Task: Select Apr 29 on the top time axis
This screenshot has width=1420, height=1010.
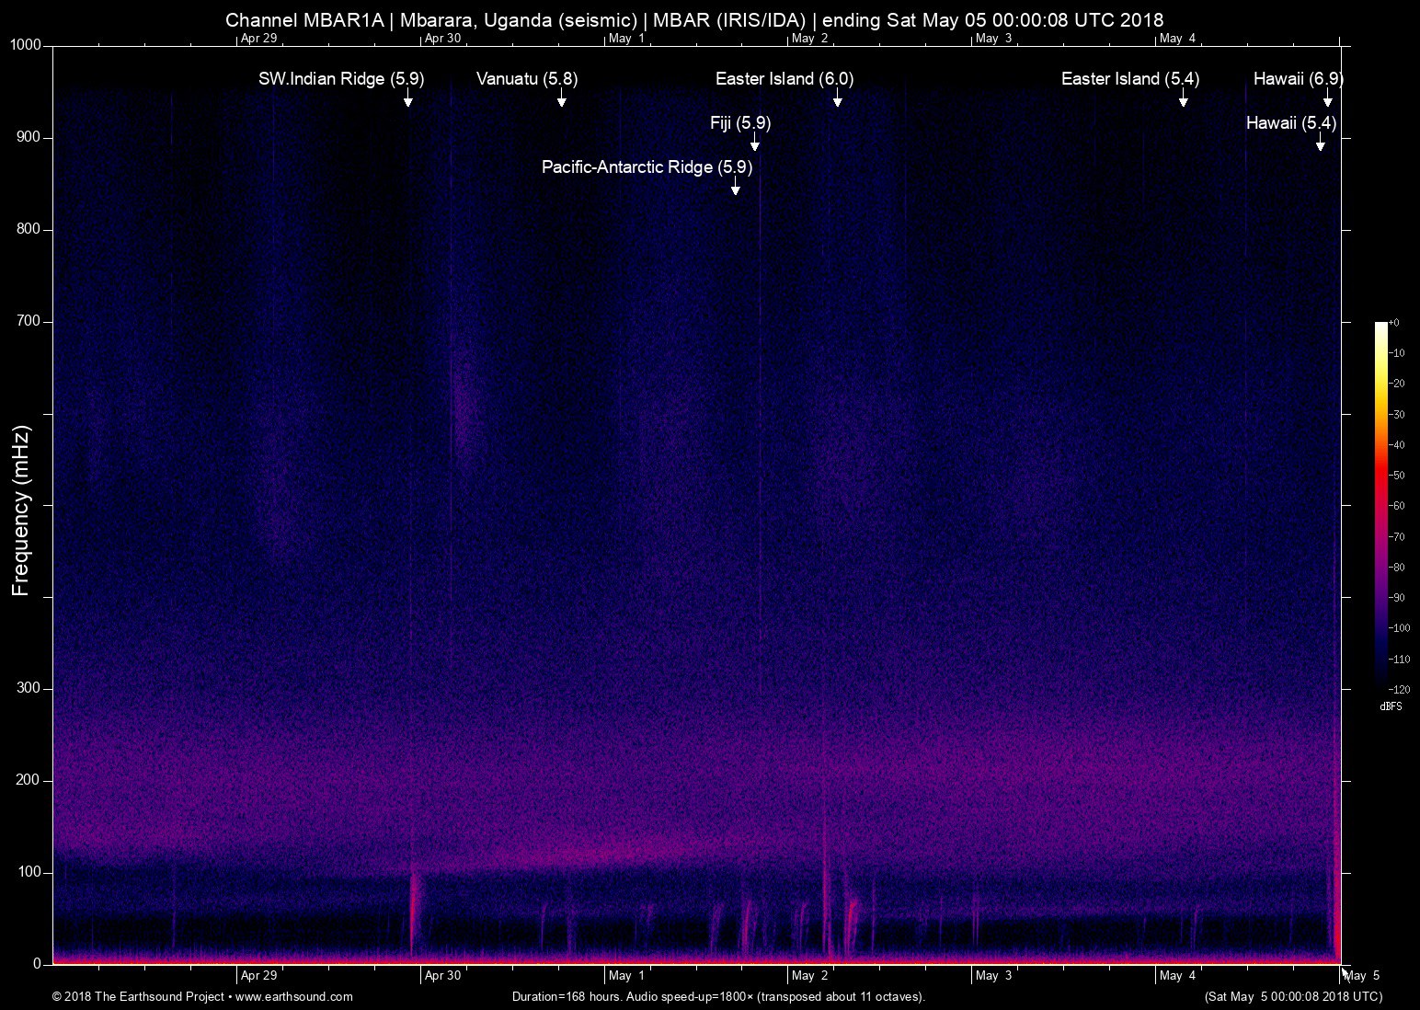Action: point(258,38)
